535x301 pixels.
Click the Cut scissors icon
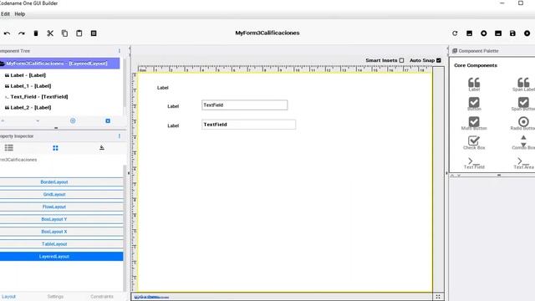tap(50, 33)
